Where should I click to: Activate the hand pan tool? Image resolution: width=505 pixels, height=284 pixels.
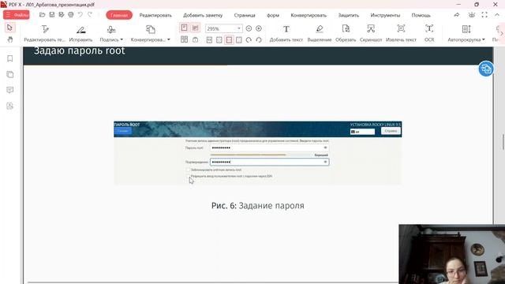pos(10,39)
